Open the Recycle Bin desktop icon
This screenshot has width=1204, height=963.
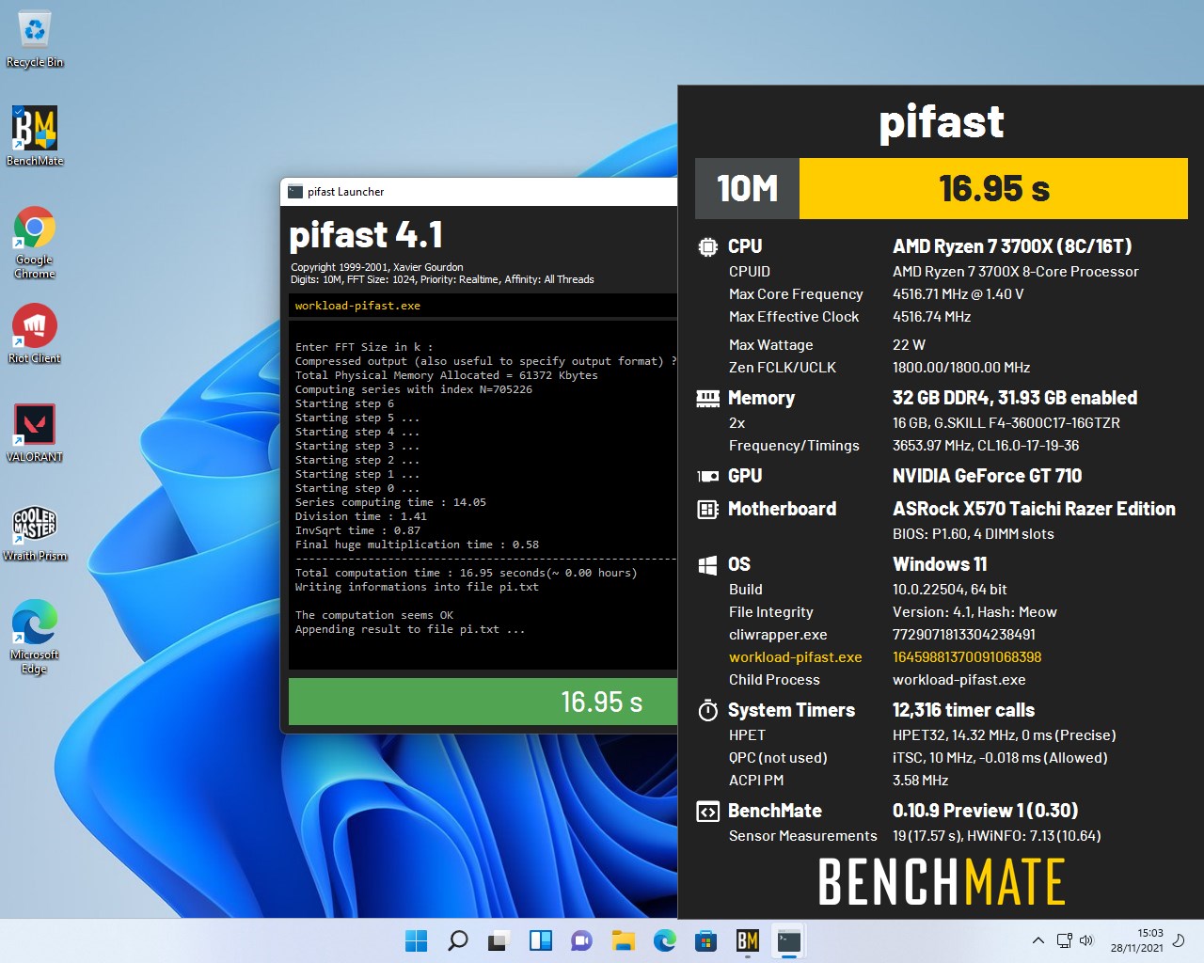(x=35, y=39)
